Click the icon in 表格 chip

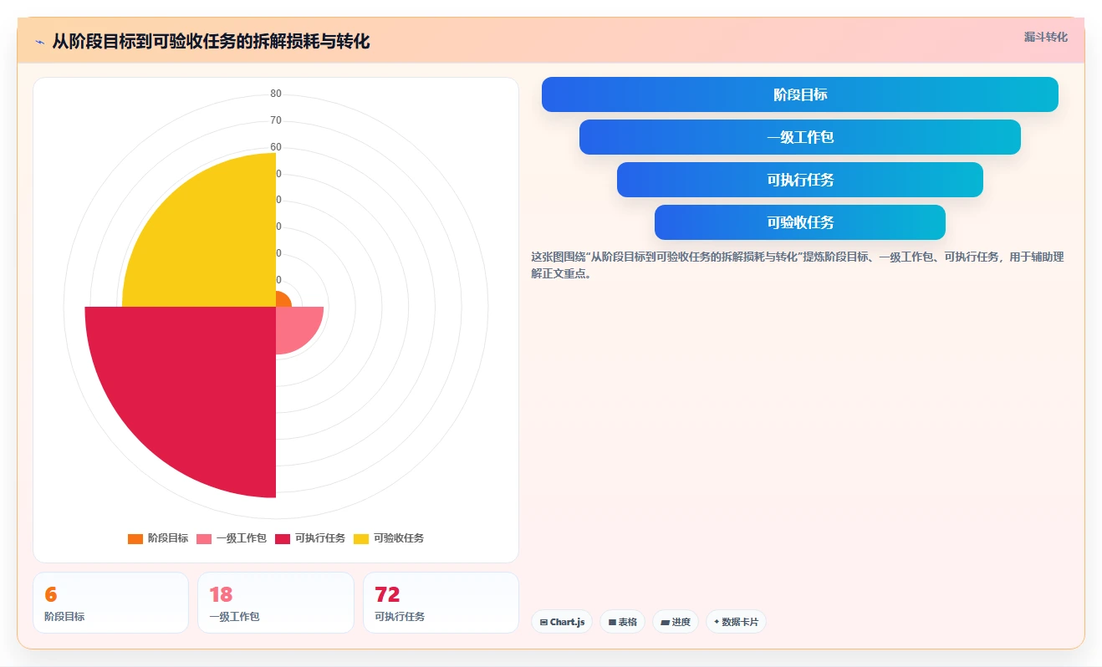612,622
